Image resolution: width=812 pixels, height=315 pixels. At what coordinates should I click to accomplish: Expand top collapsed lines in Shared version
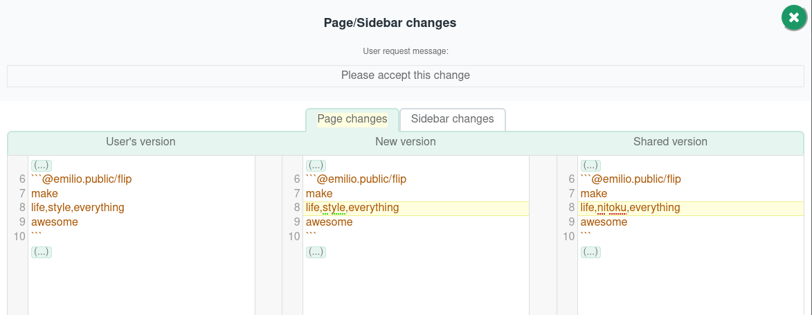tap(591, 165)
